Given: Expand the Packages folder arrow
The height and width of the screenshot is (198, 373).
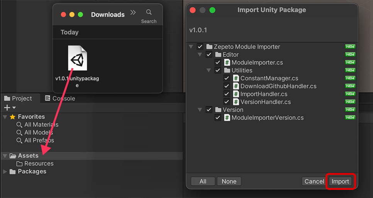Looking at the screenshot, I should coord(5,171).
